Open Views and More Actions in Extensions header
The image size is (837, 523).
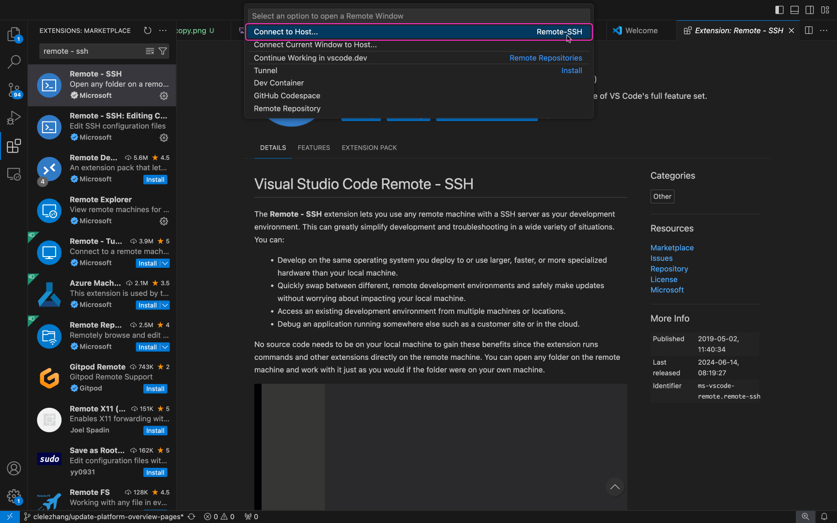point(163,31)
